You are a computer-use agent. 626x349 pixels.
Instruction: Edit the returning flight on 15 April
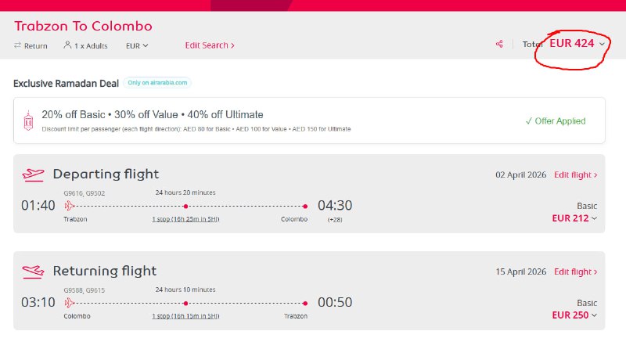[575, 272]
